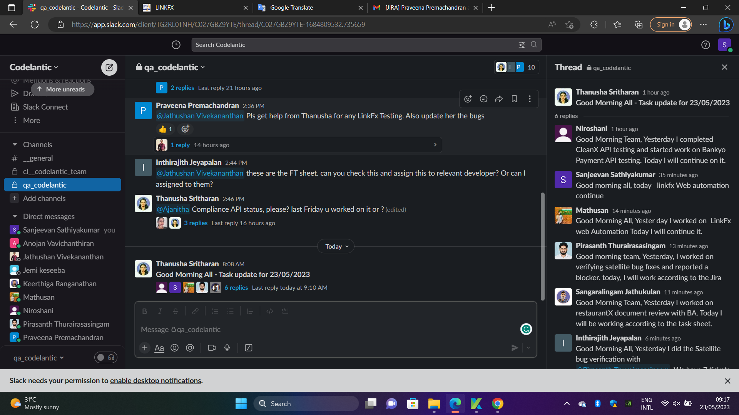The image size is (739, 415).
Task: Reply in thread on Praveena's message
Action: click(483, 99)
